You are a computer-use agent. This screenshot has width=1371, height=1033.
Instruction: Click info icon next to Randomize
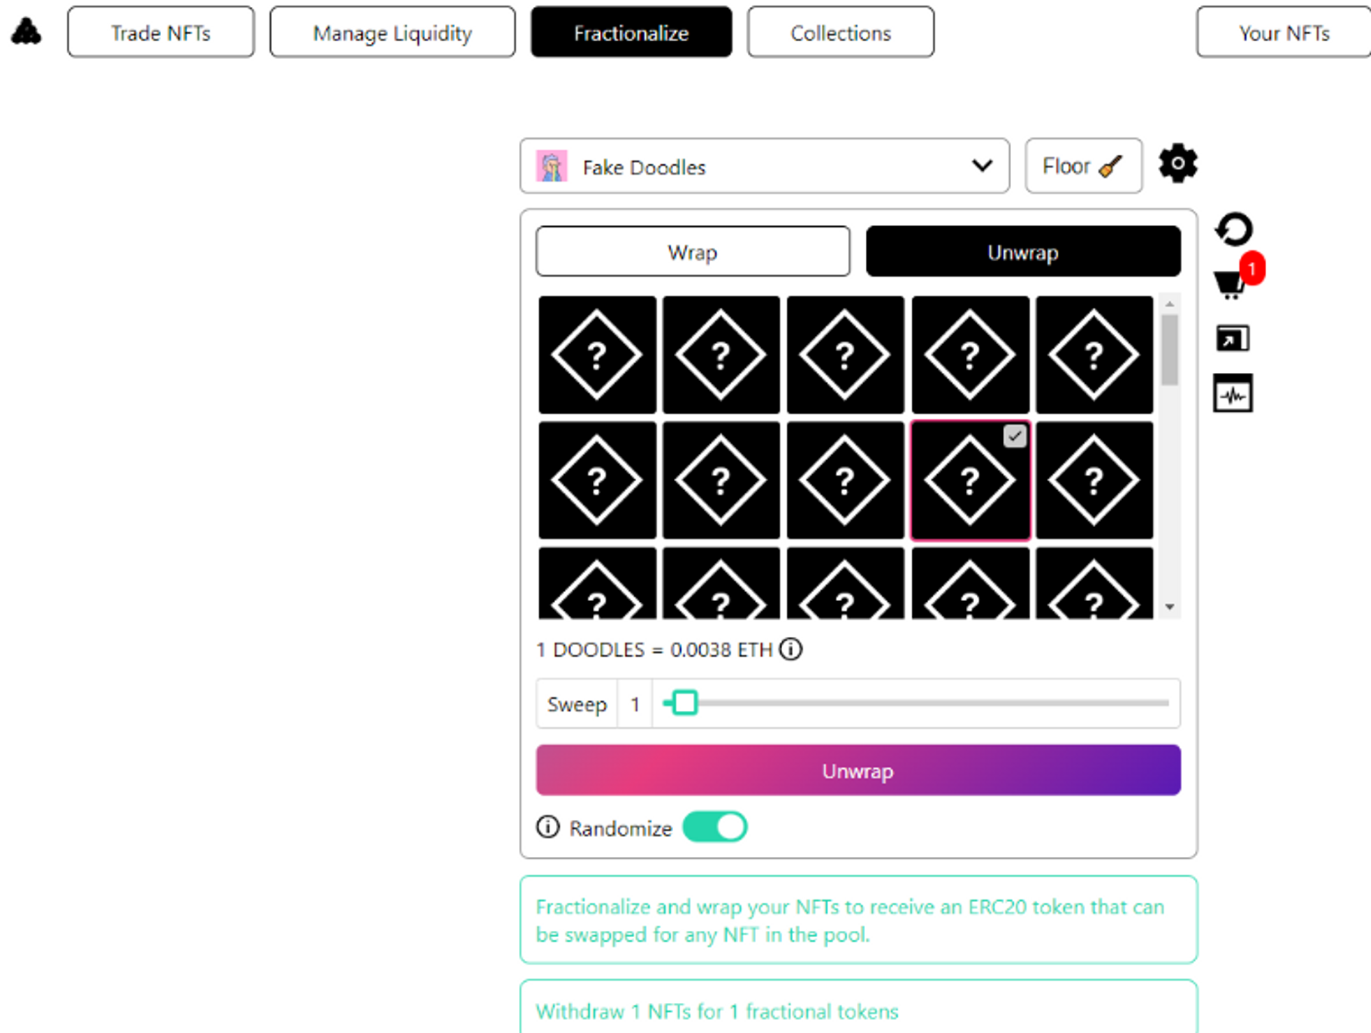click(x=548, y=827)
